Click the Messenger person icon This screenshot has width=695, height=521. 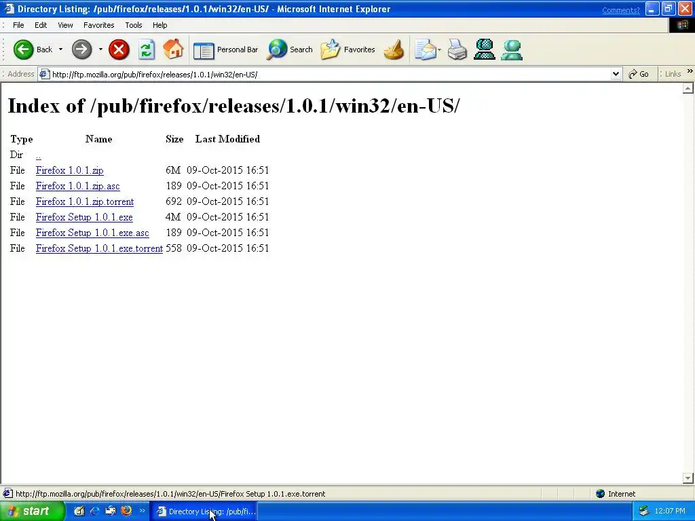[512, 50]
